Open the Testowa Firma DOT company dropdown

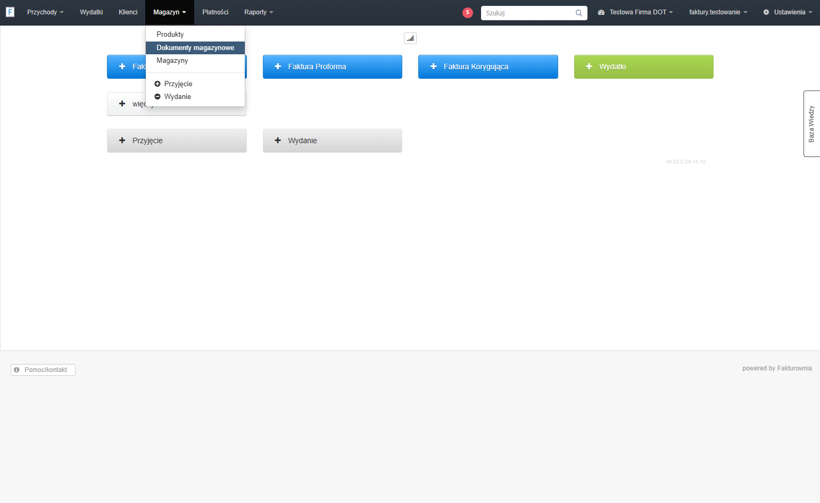(635, 12)
